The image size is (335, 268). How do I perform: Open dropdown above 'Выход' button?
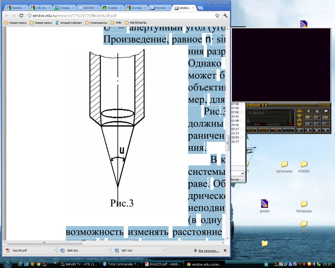click(x=243, y=173)
